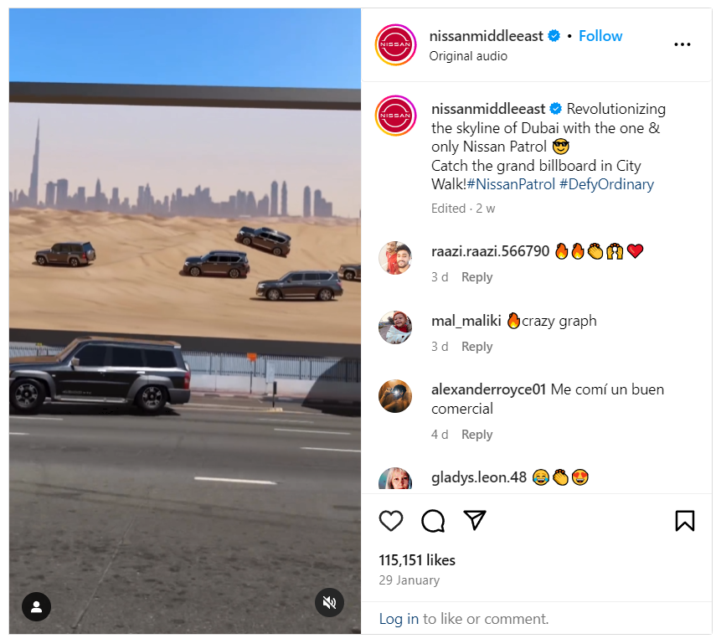721x644 pixels.
Task: Open Log in link
Action: pos(399,619)
